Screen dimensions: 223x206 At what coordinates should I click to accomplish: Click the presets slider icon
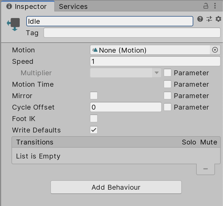pyautogui.click(x=209, y=19)
